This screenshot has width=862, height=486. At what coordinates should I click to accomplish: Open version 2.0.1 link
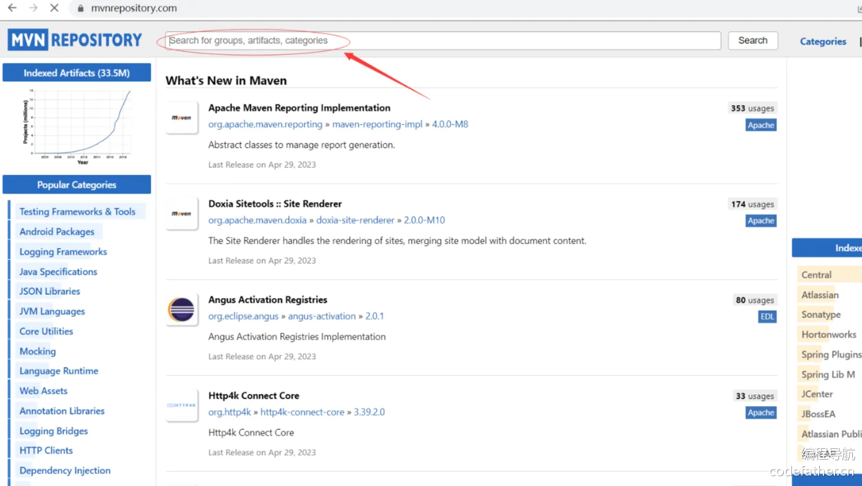374,316
